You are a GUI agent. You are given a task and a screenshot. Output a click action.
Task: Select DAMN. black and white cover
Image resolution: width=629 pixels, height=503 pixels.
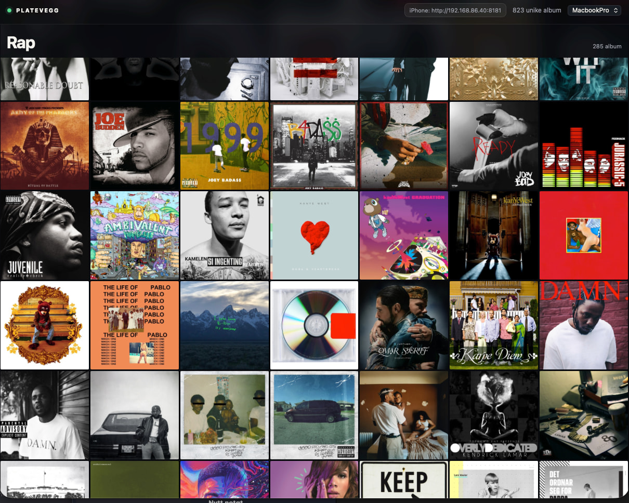tap(45, 415)
